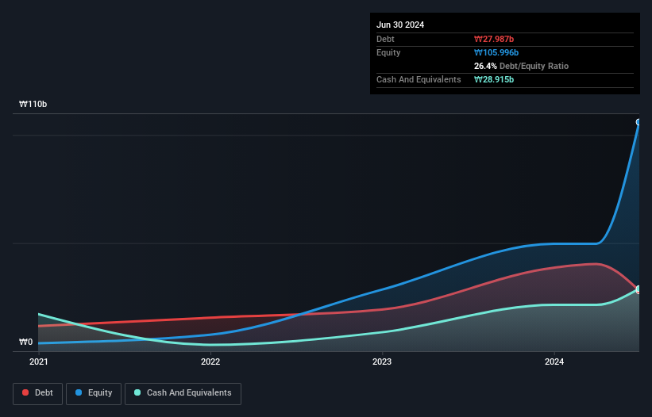Toggle the Equity series legend button

pos(94,393)
